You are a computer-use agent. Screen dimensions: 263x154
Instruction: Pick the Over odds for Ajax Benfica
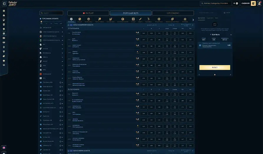167,40
